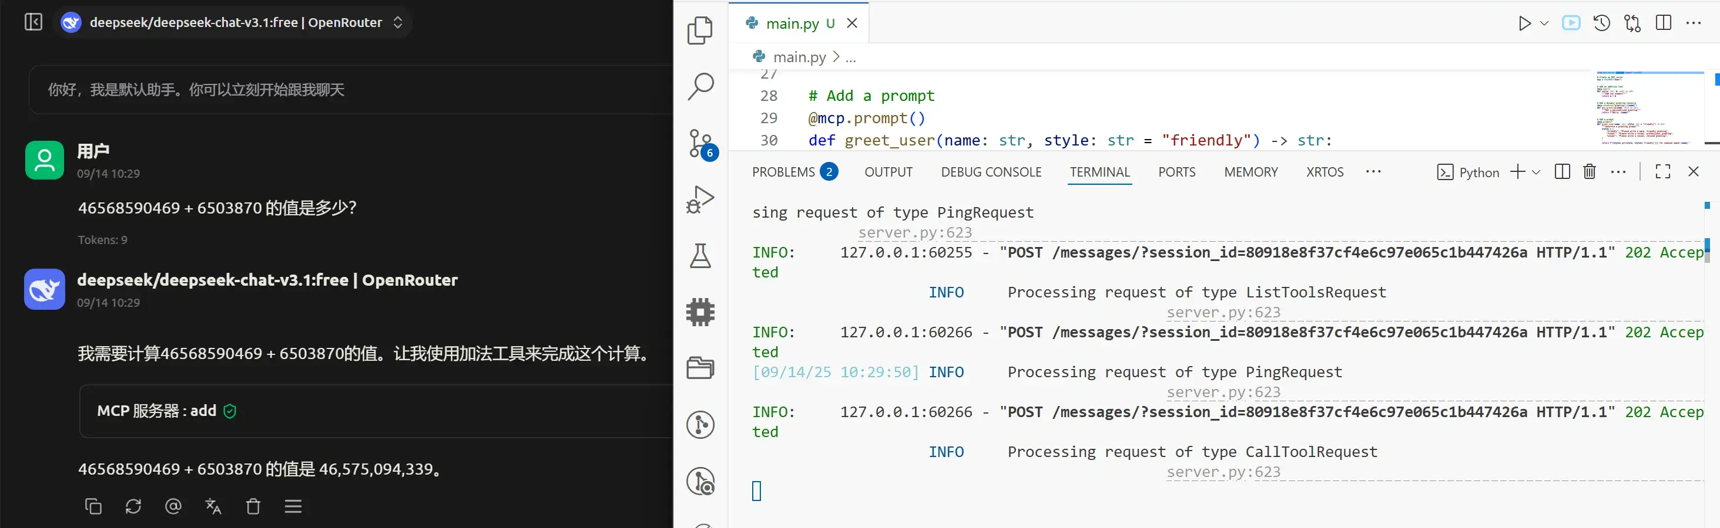Click main.py in the breadcrumb
This screenshot has width=1720, height=528.
point(799,57)
